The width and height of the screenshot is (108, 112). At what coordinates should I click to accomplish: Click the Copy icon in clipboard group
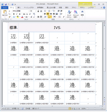[x=9, y=14]
